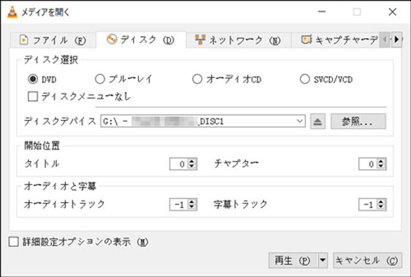411x277 pixels.
Task: Minimize the メディアを開く window
Action: 322,12
